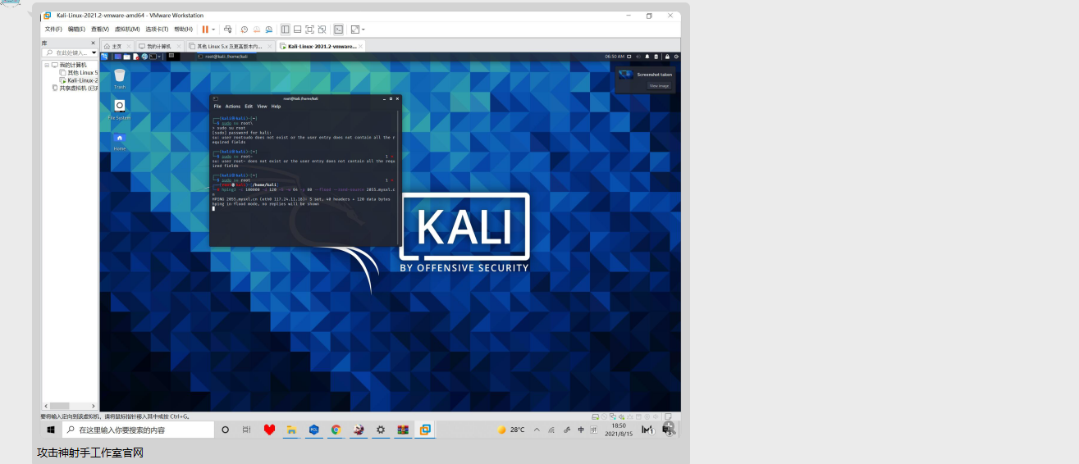1079x464 pixels.
Task: Open the 选项卡(T) menu
Action: (157, 30)
